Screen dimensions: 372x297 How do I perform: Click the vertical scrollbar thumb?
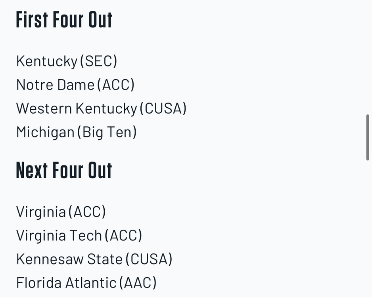click(x=368, y=137)
